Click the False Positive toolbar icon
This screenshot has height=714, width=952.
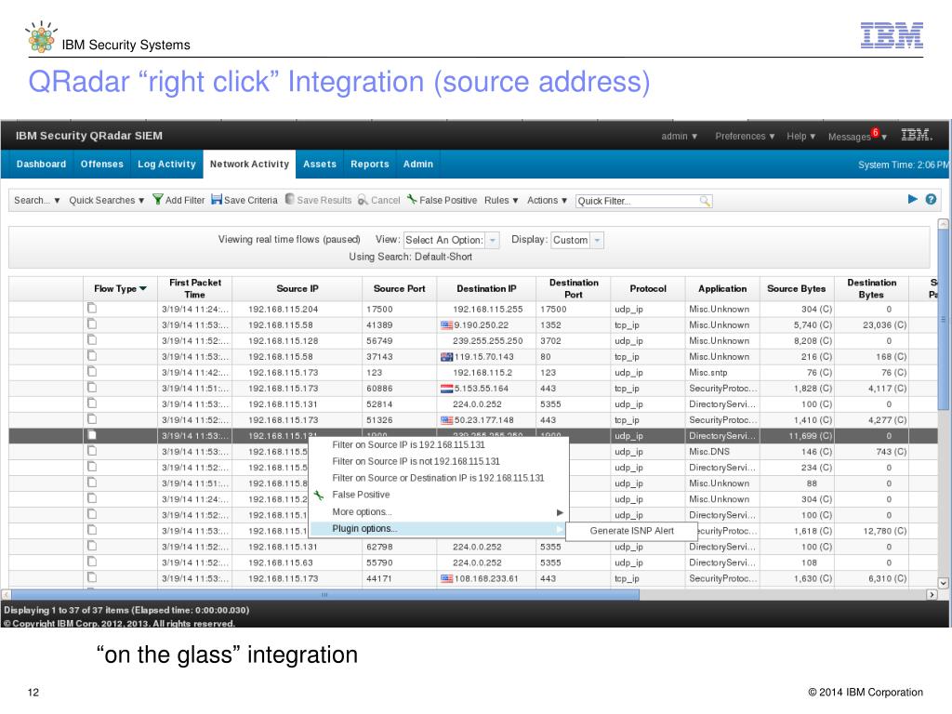pyautogui.click(x=412, y=200)
